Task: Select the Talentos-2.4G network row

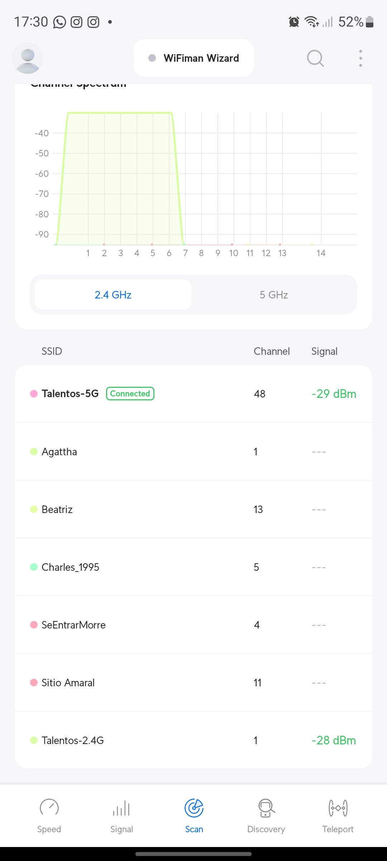Action: (193, 740)
